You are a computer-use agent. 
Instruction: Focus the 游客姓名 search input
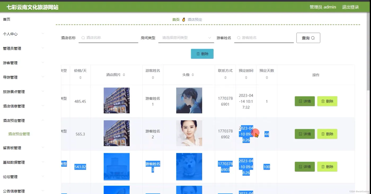pos(264,38)
